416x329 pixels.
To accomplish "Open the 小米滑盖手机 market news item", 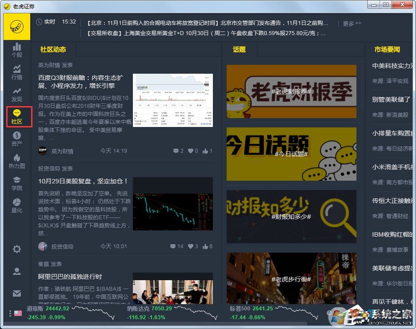I will pos(392,167).
